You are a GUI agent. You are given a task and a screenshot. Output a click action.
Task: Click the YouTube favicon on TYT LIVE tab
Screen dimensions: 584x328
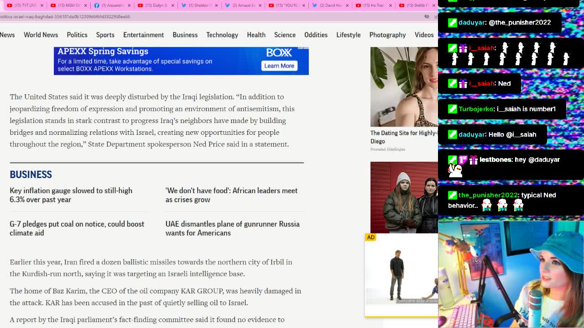pyautogui.click(x=9, y=5)
